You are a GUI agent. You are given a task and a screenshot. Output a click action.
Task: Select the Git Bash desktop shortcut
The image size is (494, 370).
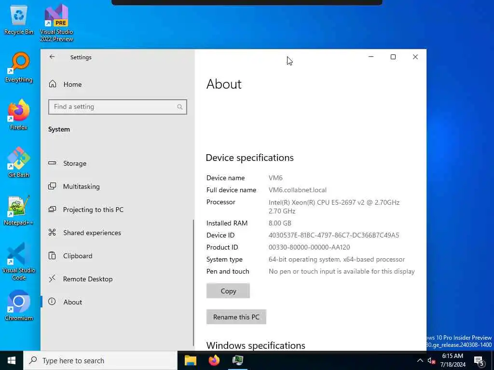(19, 163)
